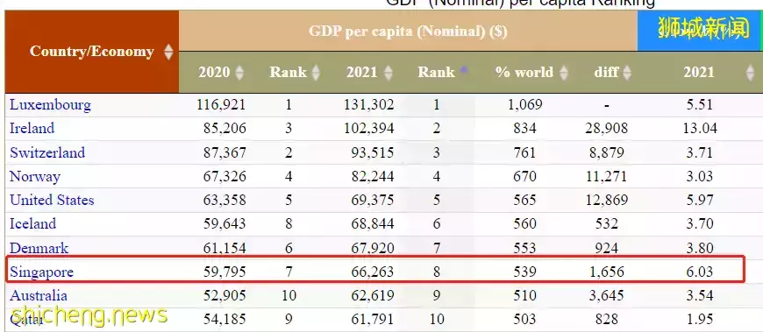Select Denmark 2020 value 61,154
This screenshot has width=763, height=332.
click(x=225, y=248)
